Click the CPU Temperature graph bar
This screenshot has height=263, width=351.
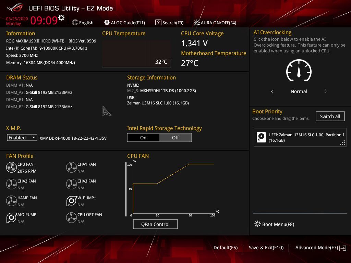(x=136, y=54)
